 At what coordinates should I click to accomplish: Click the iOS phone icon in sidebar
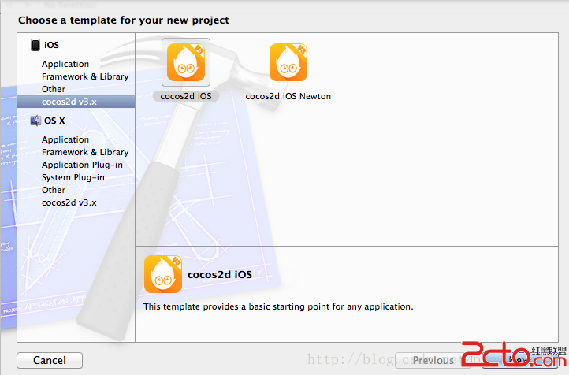click(x=35, y=45)
